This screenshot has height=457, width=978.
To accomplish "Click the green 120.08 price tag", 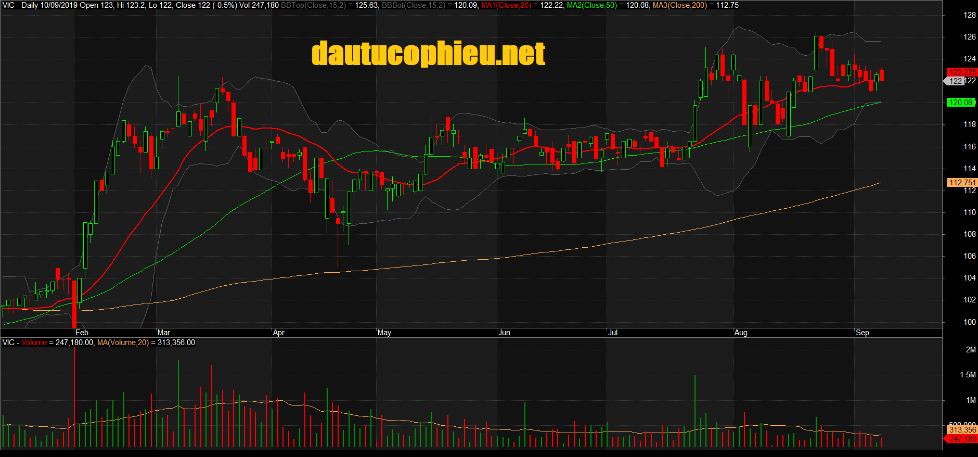I will pyautogui.click(x=960, y=103).
